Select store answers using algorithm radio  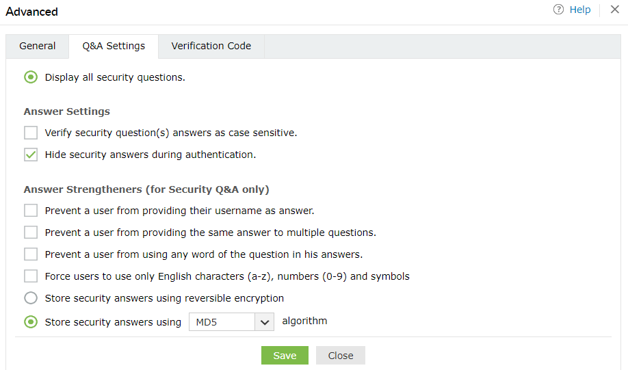[x=31, y=321]
